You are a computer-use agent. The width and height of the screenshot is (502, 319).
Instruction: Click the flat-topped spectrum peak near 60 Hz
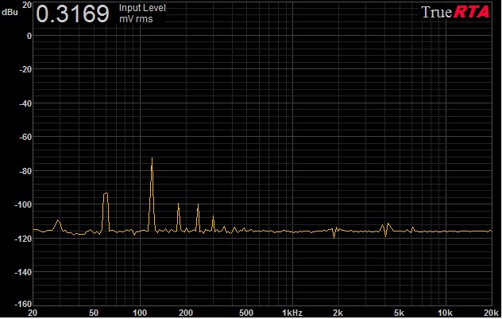coord(106,210)
